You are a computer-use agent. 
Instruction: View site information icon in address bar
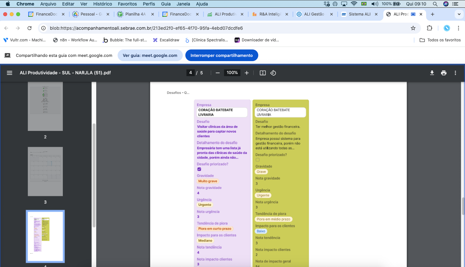[43, 28]
